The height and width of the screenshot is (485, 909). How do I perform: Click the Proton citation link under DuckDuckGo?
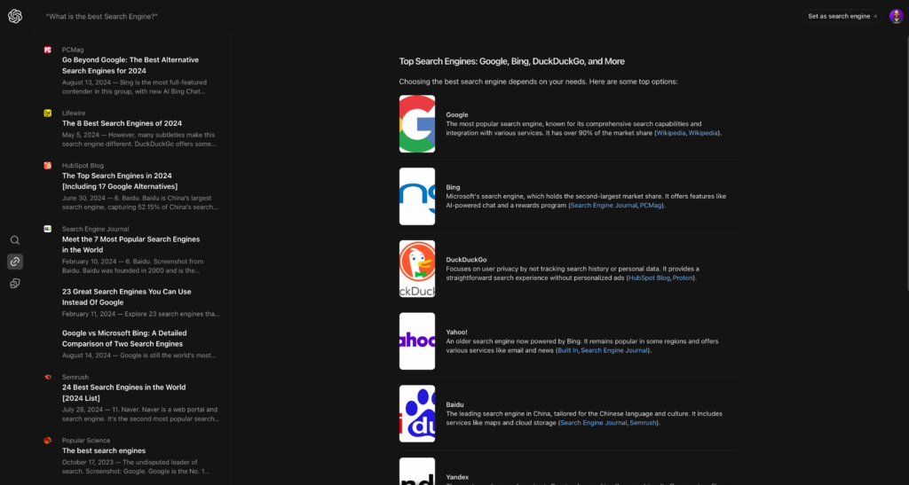point(684,278)
